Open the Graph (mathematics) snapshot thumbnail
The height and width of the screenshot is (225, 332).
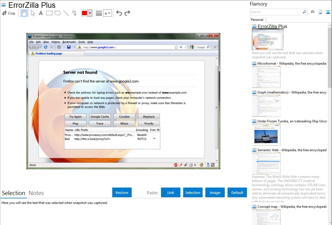pyautogui.click(x=266, y=106)
